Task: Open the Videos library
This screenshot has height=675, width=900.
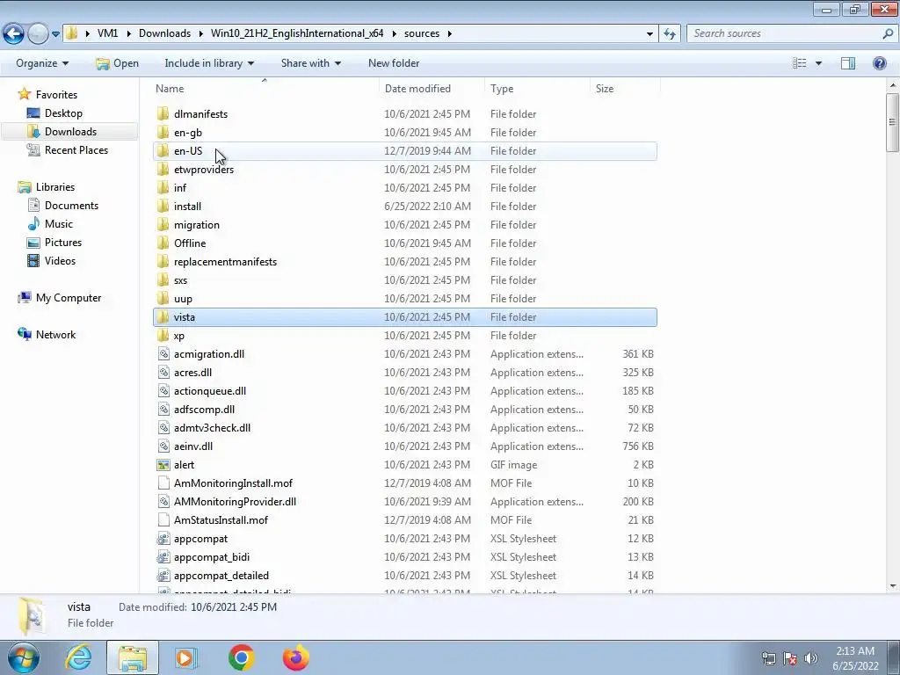Action: click(60, 260)
